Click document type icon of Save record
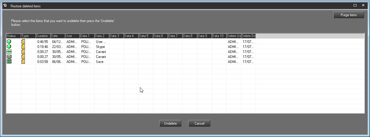The width and height of the screenshot is (370, 137). [x=23, y=61]
